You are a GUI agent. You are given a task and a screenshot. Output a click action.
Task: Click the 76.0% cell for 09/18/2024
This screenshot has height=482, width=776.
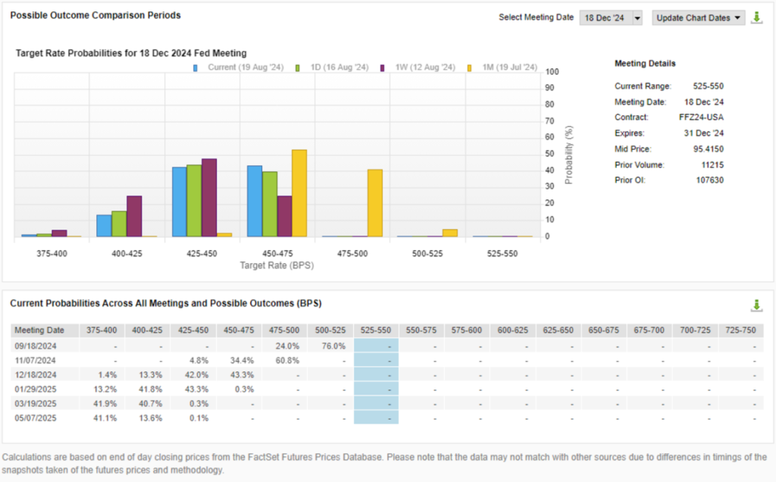coord(333,346)
